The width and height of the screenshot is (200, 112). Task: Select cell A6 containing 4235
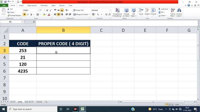click(x=23, y=71)
